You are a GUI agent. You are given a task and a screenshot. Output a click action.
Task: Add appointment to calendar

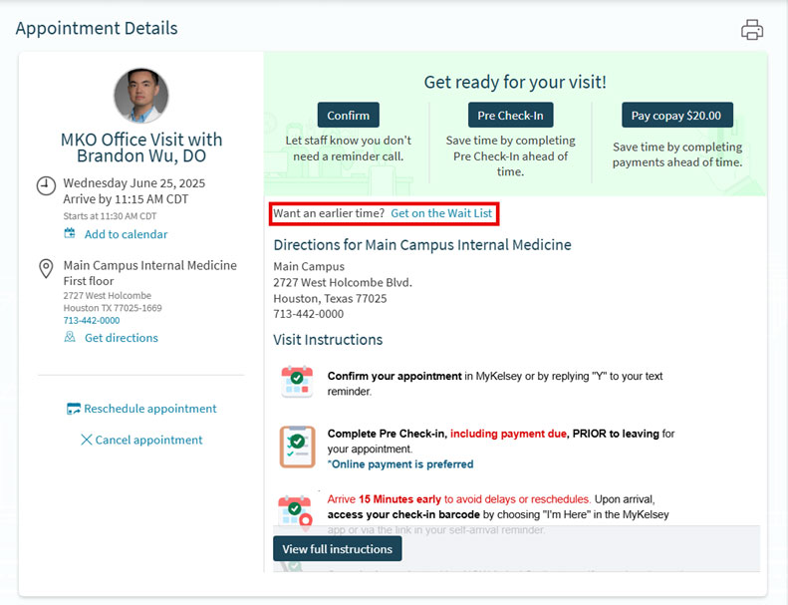[126, 234]
